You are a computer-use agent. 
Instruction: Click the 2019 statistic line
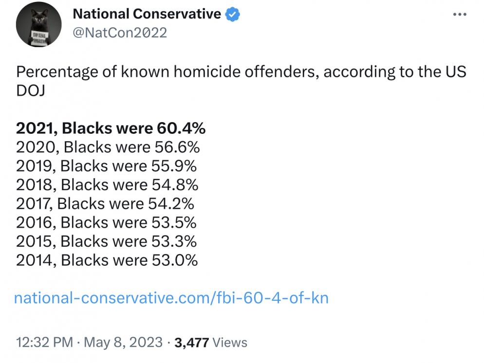(106, 166)
